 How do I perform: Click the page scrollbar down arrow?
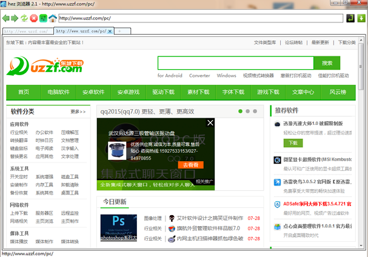361,245
